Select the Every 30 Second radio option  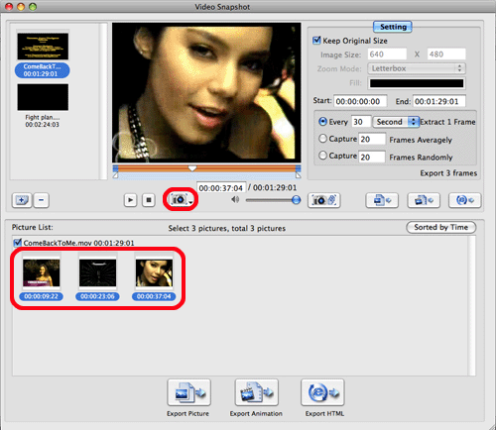[x=322, y=122]
